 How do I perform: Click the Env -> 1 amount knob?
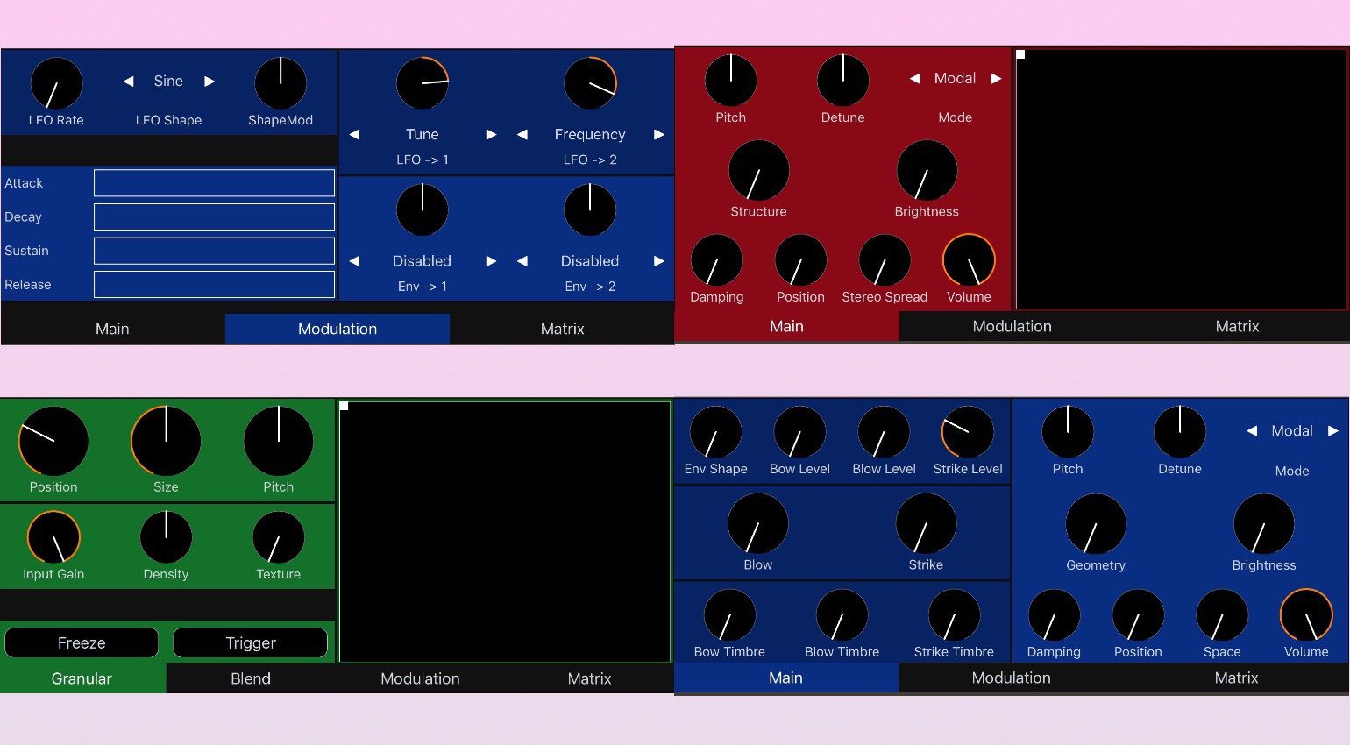[423, 209]
